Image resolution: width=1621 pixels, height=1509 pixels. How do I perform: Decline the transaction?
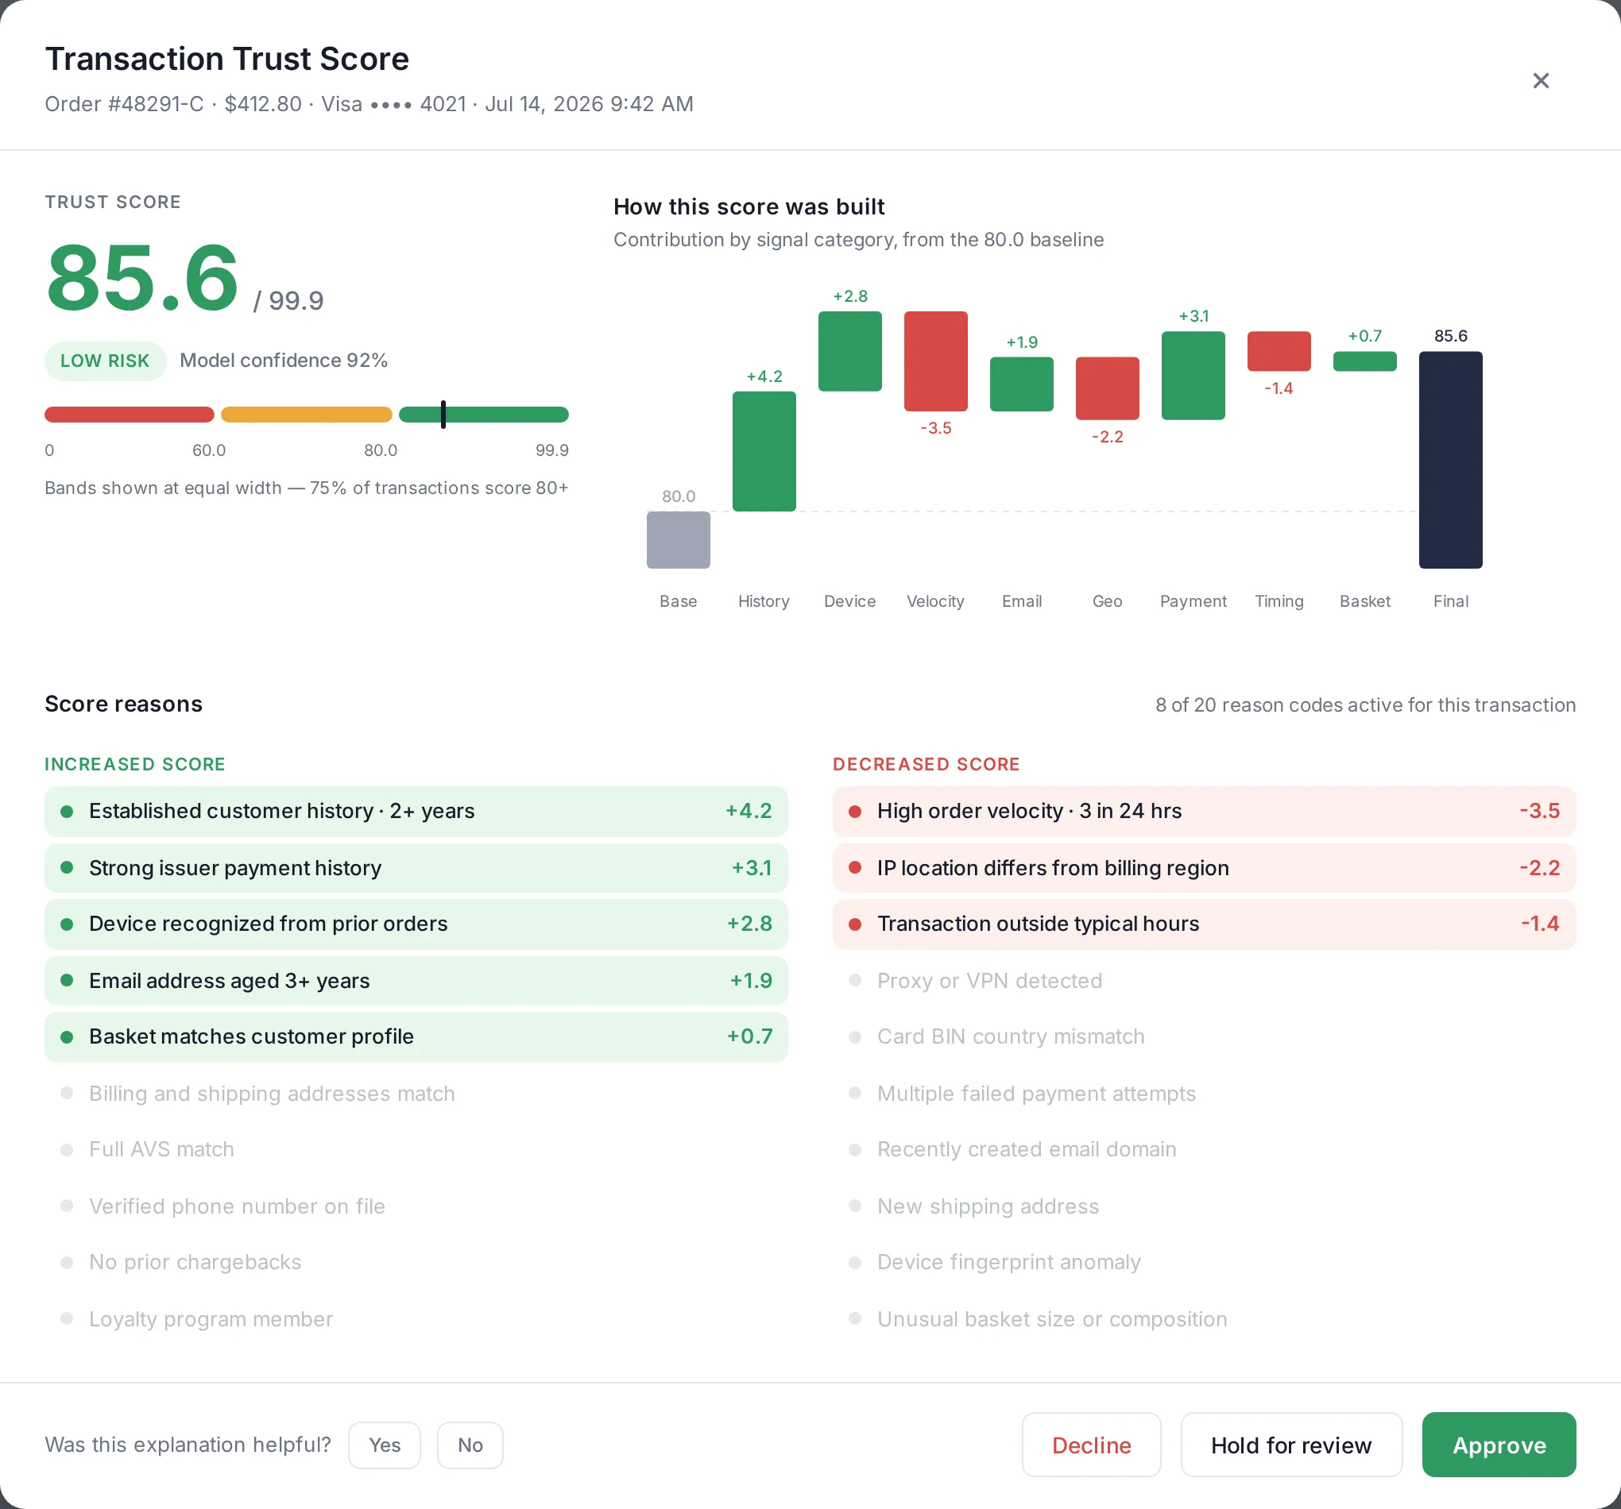pos(1091,1445)
